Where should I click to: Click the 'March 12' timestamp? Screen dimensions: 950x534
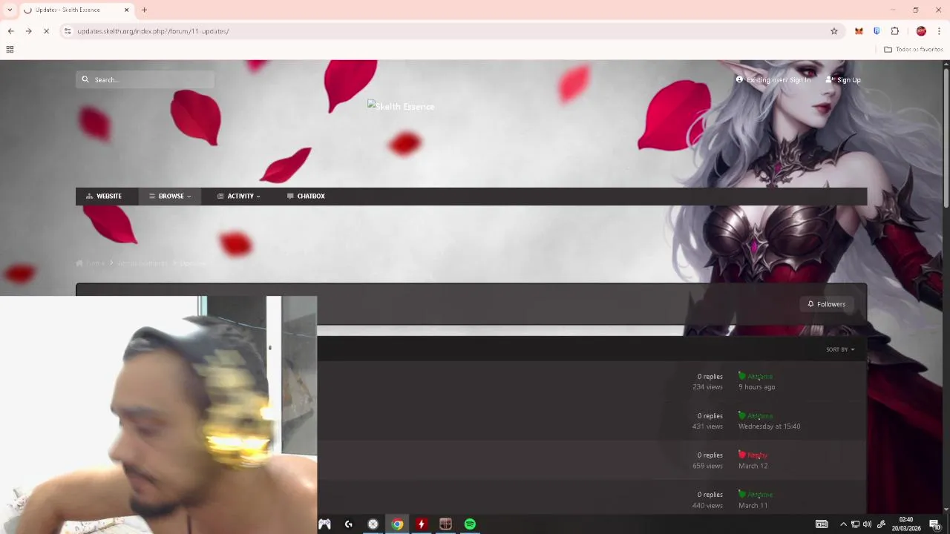(x=753, y=466)
